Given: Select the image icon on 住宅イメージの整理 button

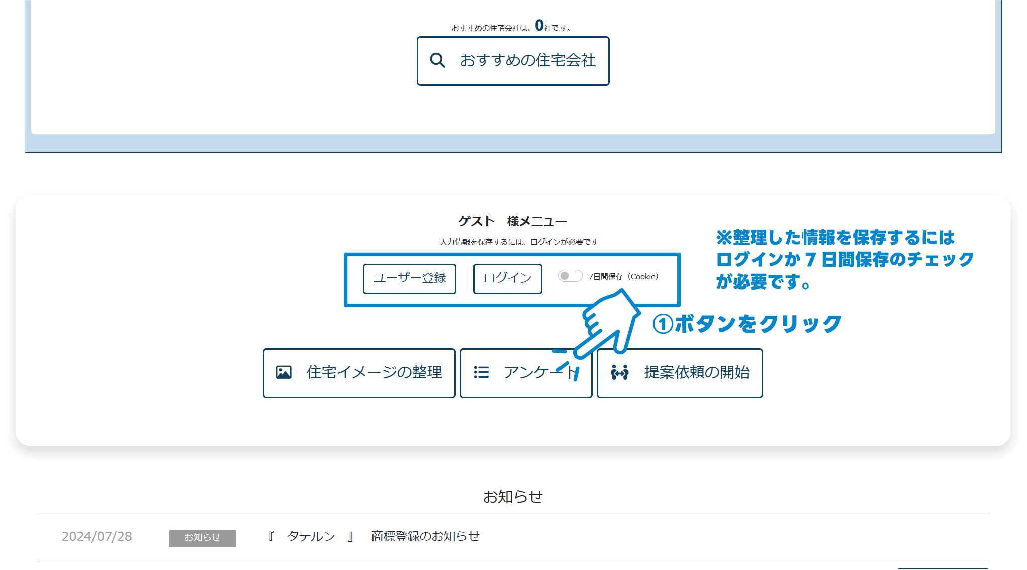Looking at the screenshot, I should pos(285,373).
